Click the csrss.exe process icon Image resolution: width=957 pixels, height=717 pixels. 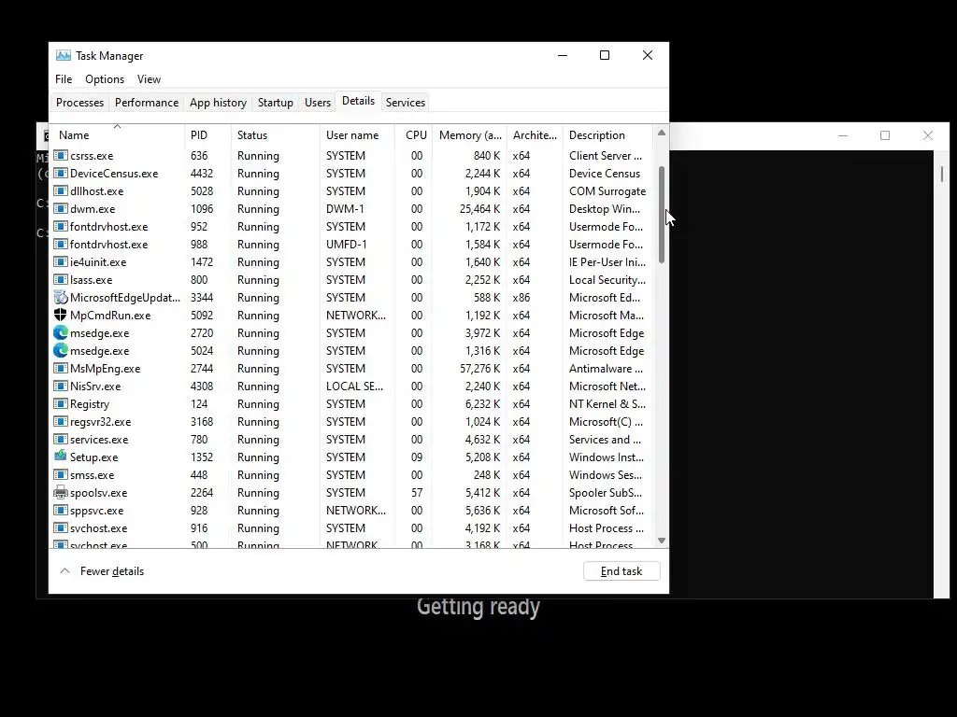coord(61,156)
